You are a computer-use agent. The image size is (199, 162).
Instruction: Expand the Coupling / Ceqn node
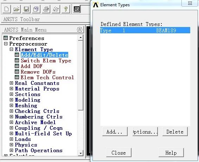[11, 128]
